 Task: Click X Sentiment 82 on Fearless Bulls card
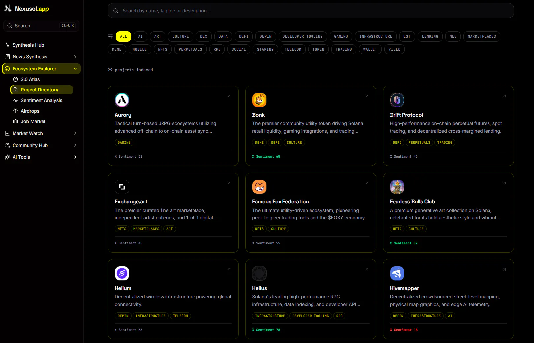pyautogui.click(x=404, y=243)
